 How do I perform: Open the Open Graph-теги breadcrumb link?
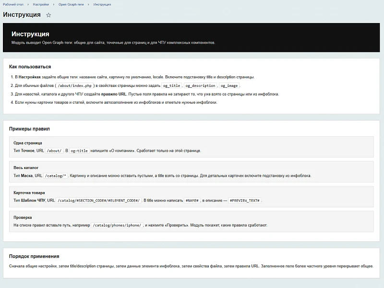click(x=71, y=4)
